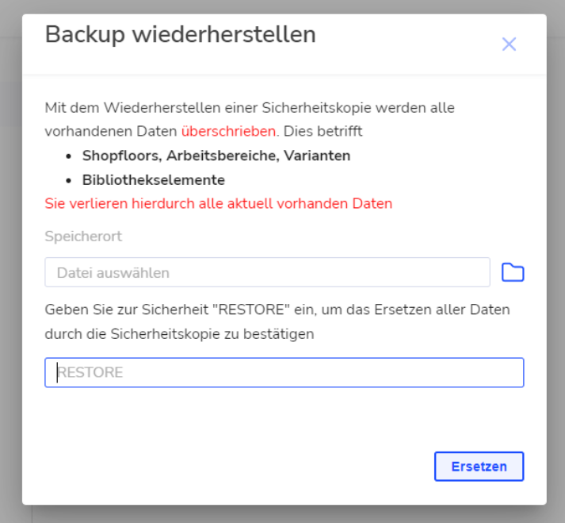Click the red warning Sie verlieren hierdurch line
The height and width of the screenshot is (523, 565).
(219, 204)
